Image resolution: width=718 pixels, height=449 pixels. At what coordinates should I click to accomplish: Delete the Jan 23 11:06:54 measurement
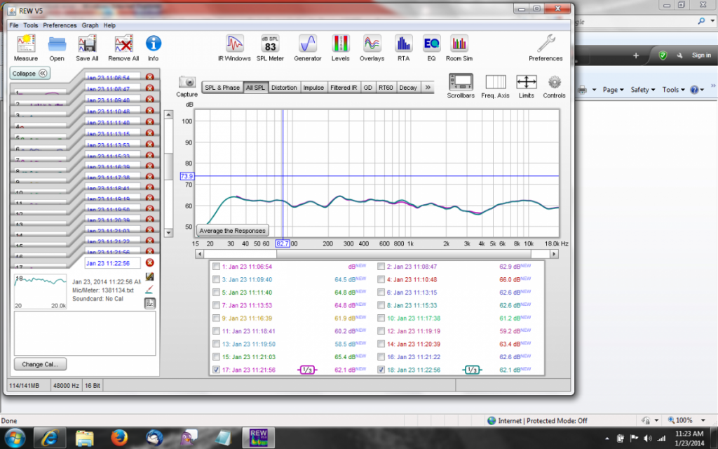tap(150, 77)
